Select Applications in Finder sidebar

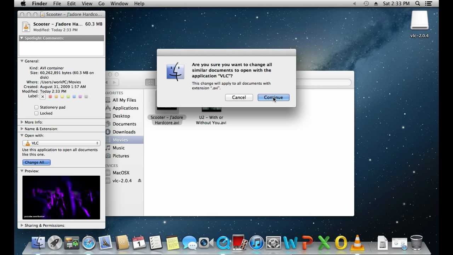[125, 108]
